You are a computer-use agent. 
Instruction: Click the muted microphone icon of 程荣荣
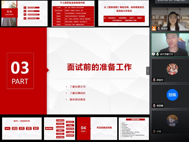158,29
